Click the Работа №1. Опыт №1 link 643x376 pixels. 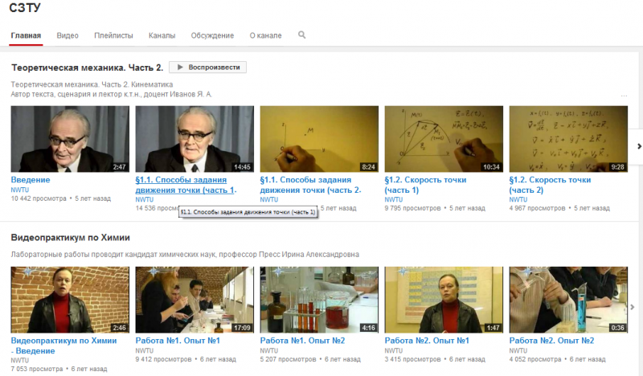point(178,341)
